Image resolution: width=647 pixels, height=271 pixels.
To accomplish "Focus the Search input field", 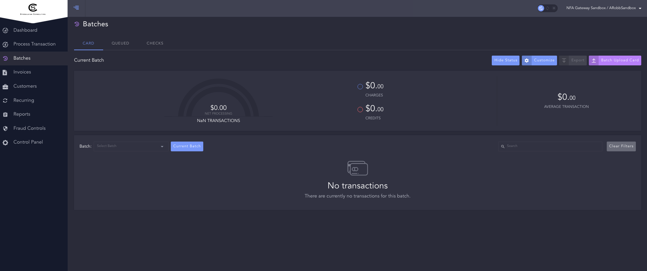I will tap(550, 146).
